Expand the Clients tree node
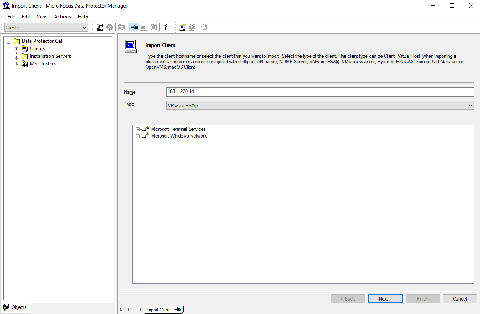480x314 pixels. [x=16, y=49]
